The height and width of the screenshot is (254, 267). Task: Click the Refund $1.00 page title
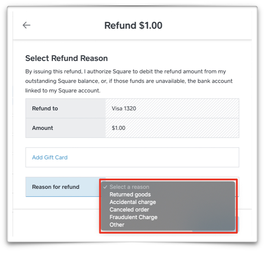click(133, 26)
